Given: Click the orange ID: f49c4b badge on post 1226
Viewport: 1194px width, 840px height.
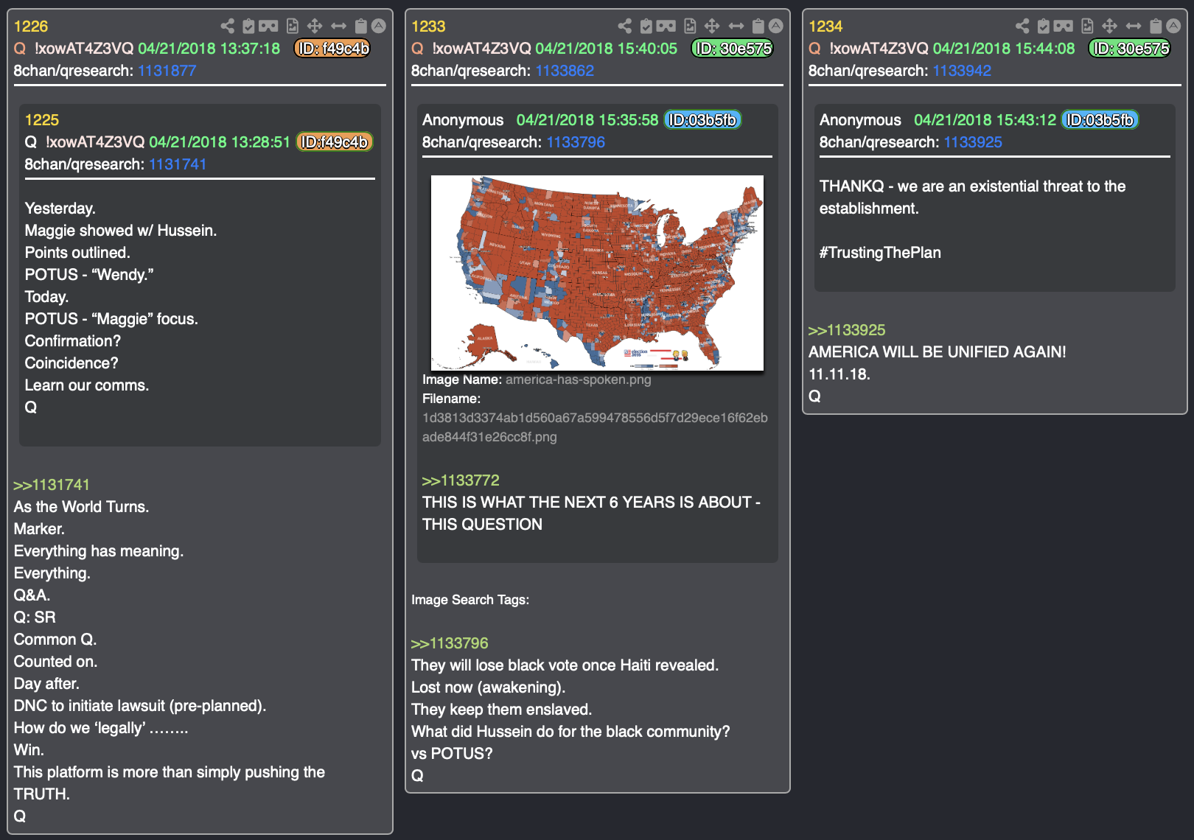Looking at the screenshot, I should pyautogui.click(x=332, y=49).
